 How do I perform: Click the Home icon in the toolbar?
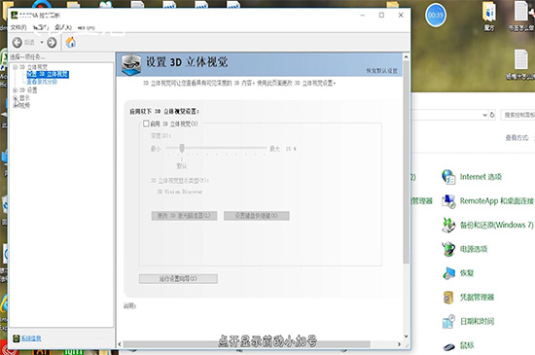(x=71, y=43)
